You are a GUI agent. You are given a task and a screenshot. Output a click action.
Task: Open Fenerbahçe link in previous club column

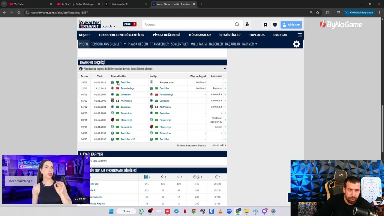pyautogui.click(x=127, y=88)
